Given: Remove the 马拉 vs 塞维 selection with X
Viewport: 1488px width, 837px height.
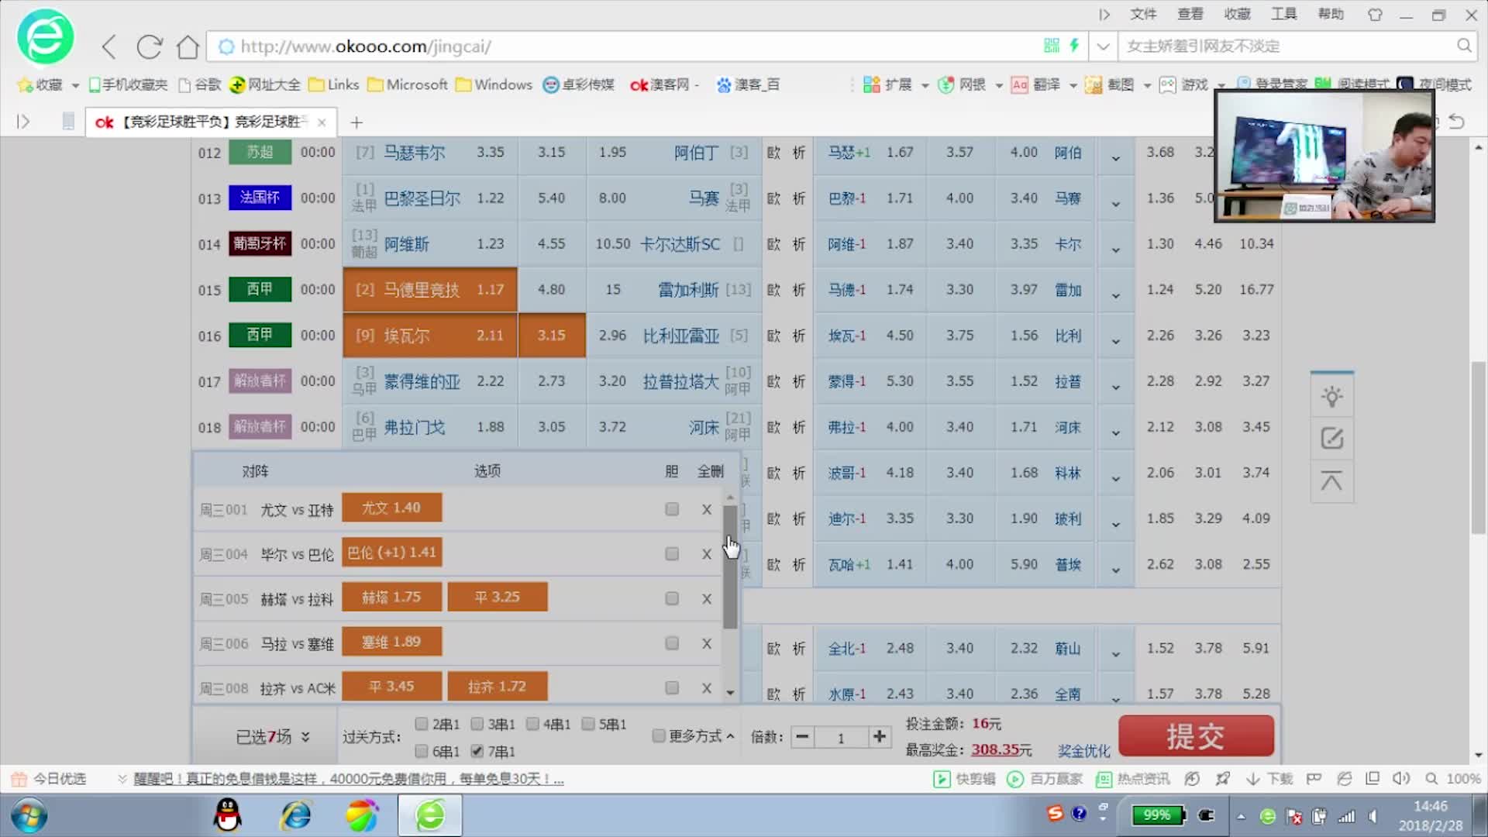Looking at the screenshot, I should coord(706,643).
